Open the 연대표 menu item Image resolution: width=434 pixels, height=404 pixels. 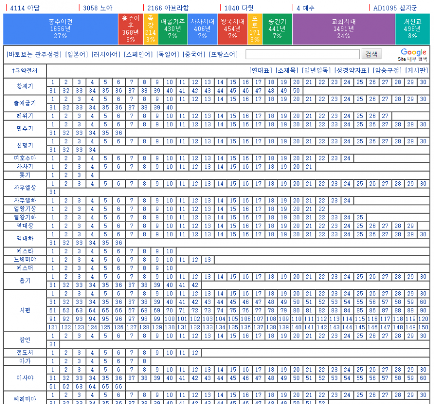pos(260,70)
